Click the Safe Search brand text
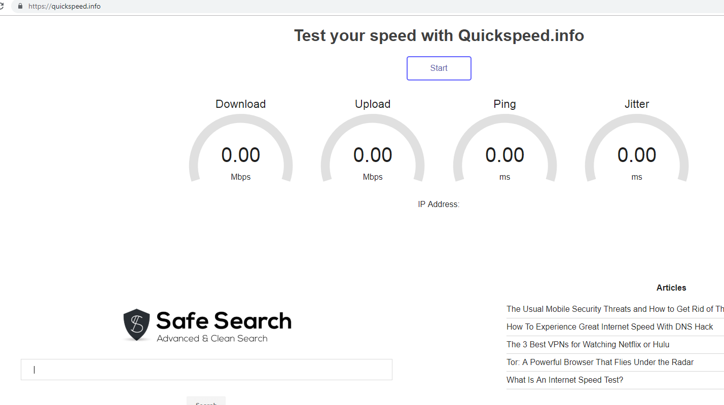 [224, 321]
